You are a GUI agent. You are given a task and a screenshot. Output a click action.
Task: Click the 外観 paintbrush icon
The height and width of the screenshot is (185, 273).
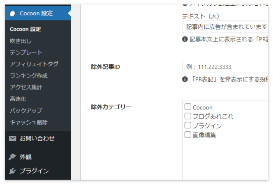pos(12,157)
